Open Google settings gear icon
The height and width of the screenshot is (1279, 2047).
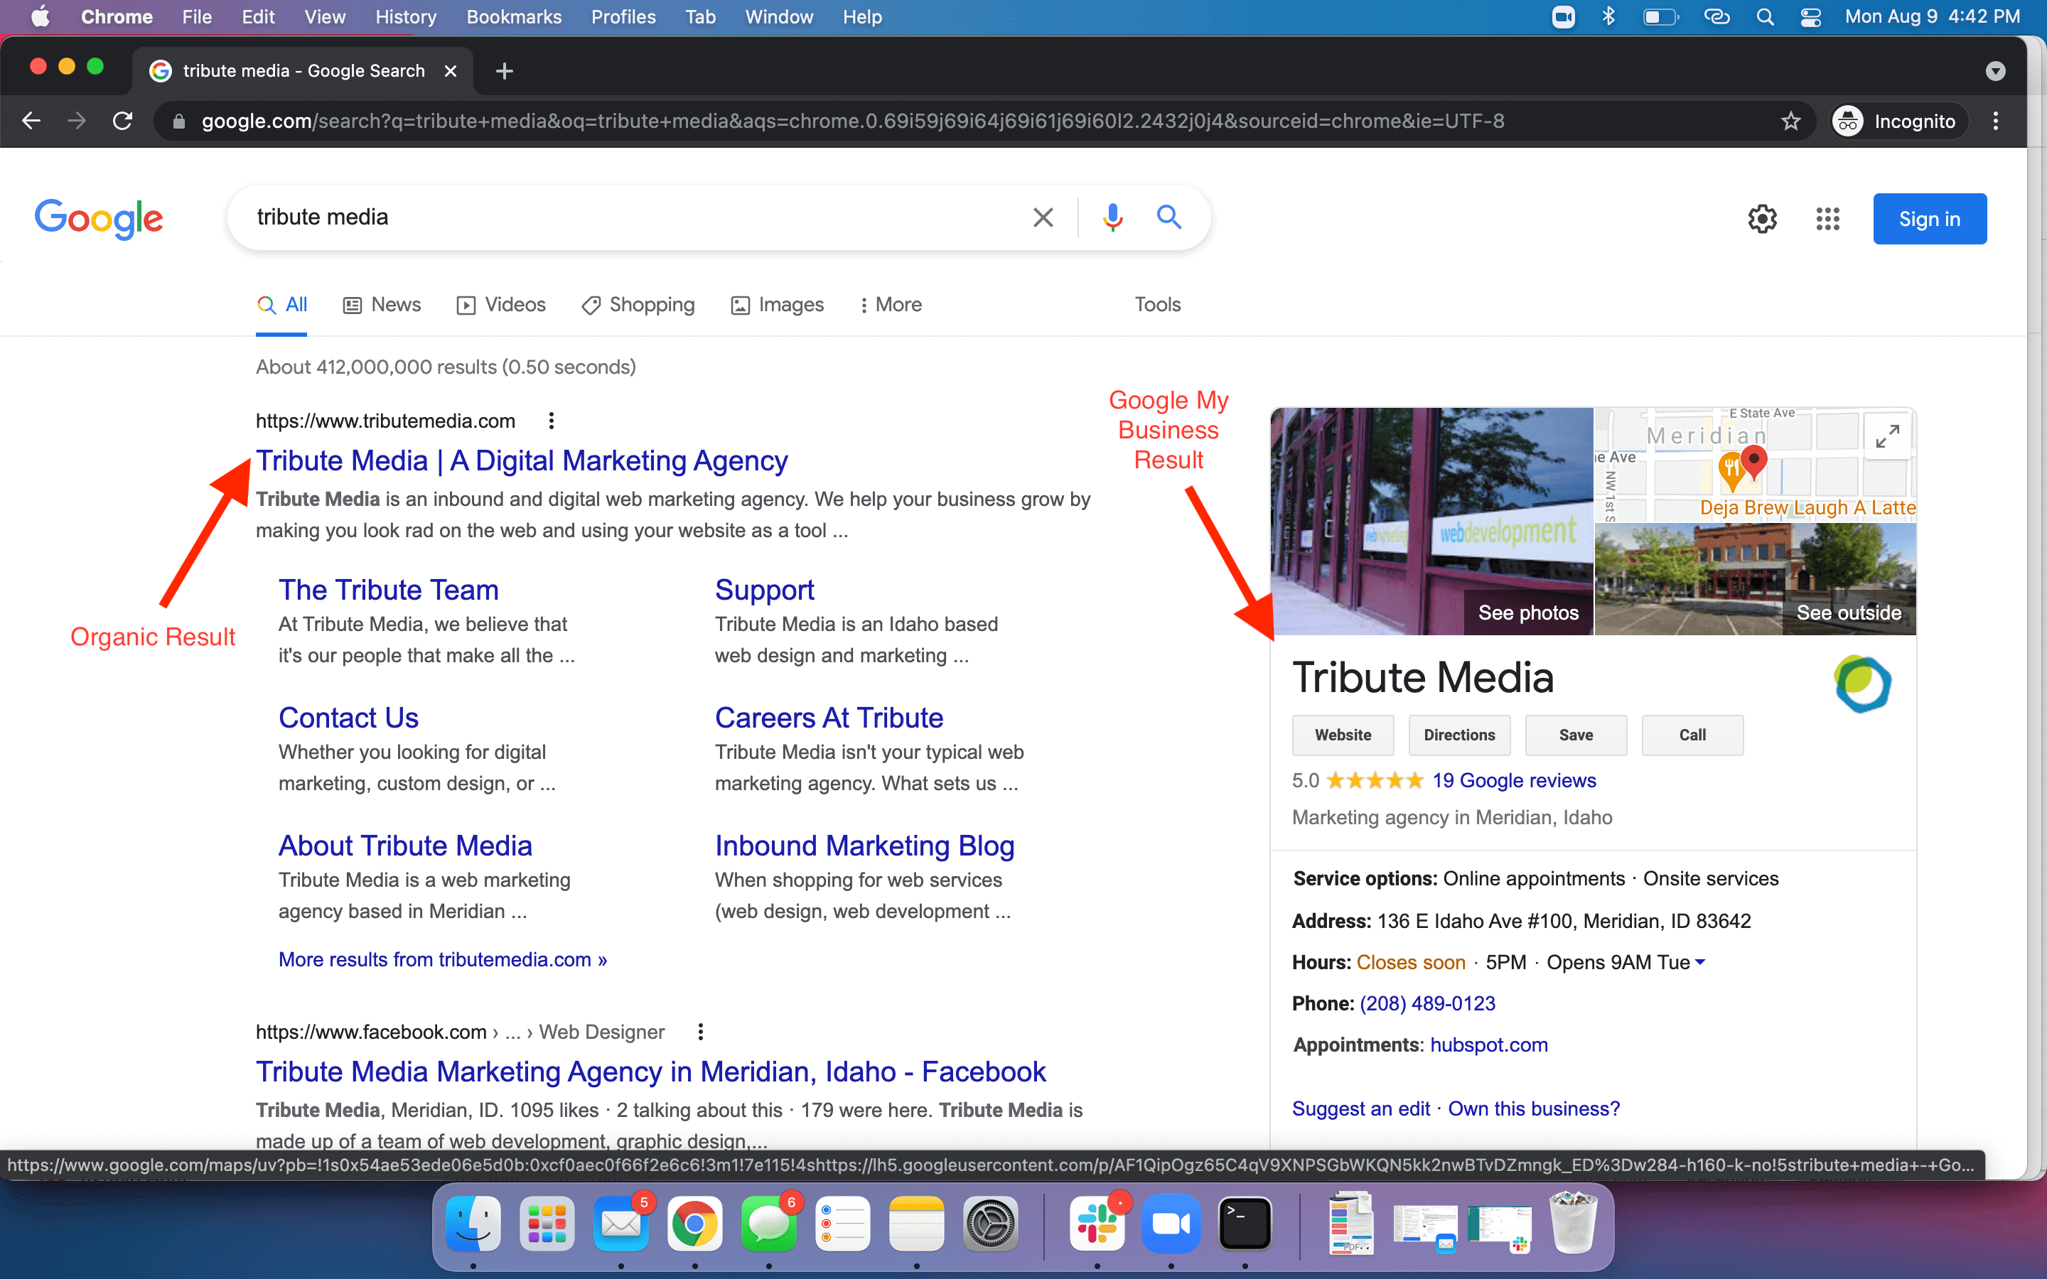[1762, 219]
